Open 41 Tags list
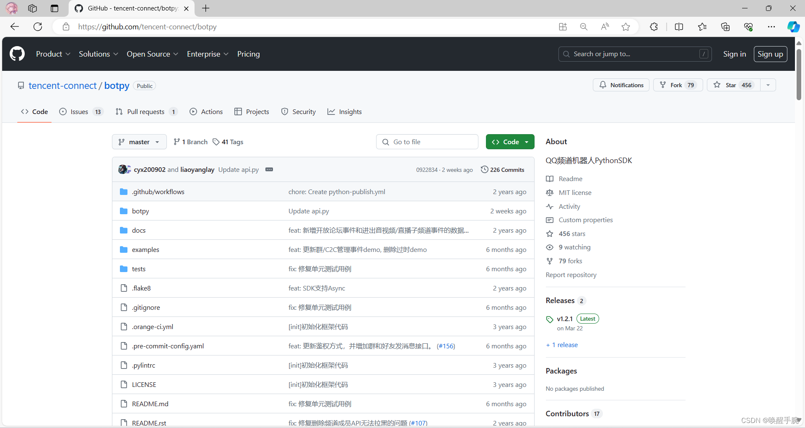This screenshot has width=805, height=428. tap(228, 142)
